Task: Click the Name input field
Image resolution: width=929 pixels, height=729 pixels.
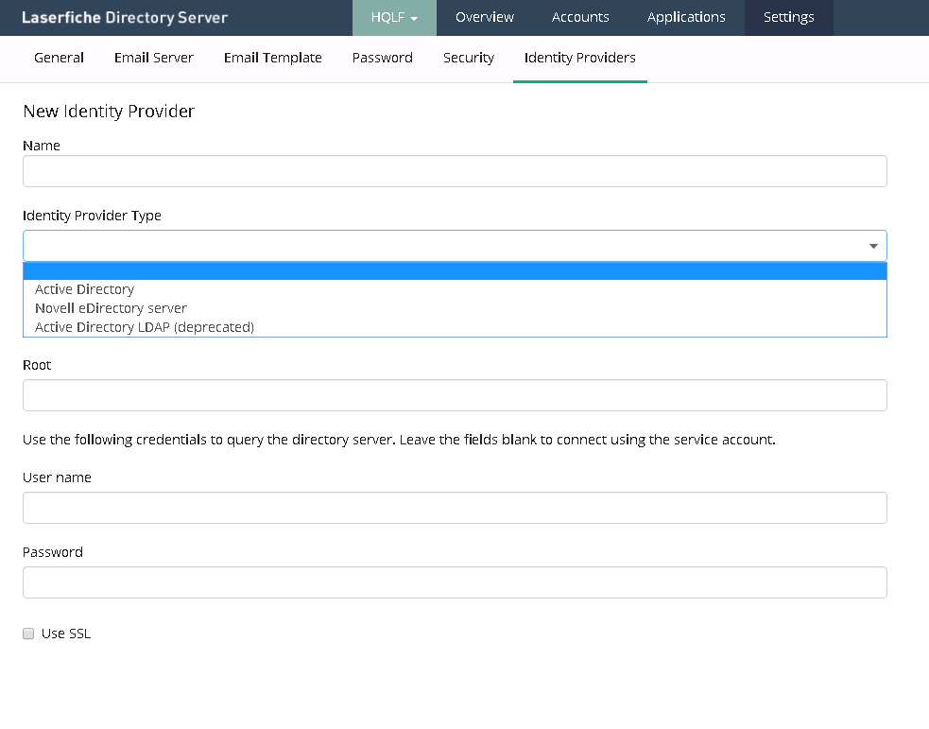Action: 455,171
